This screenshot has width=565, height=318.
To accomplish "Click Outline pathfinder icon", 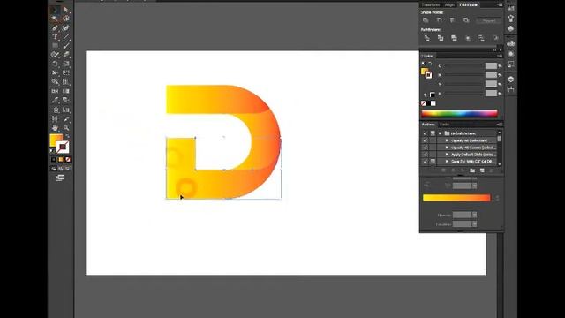I will [x=481, y=38].
